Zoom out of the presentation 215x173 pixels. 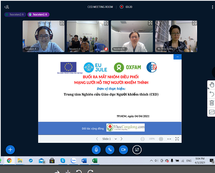143,139
